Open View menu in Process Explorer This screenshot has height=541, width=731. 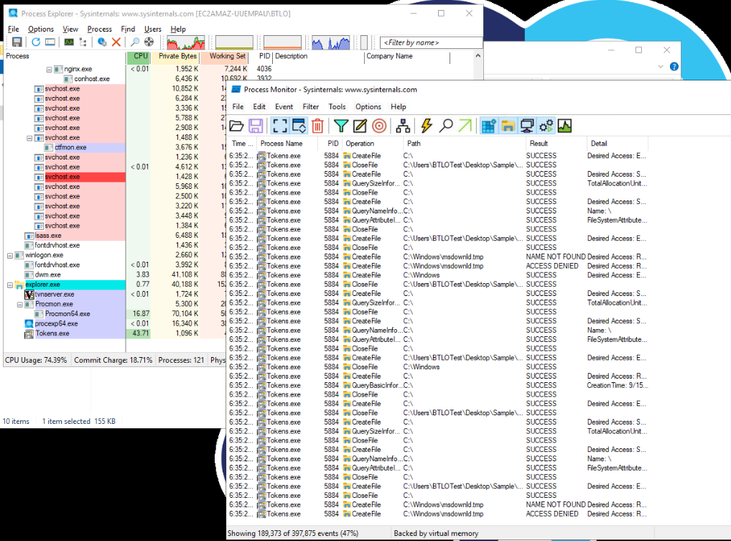[70, 29]
